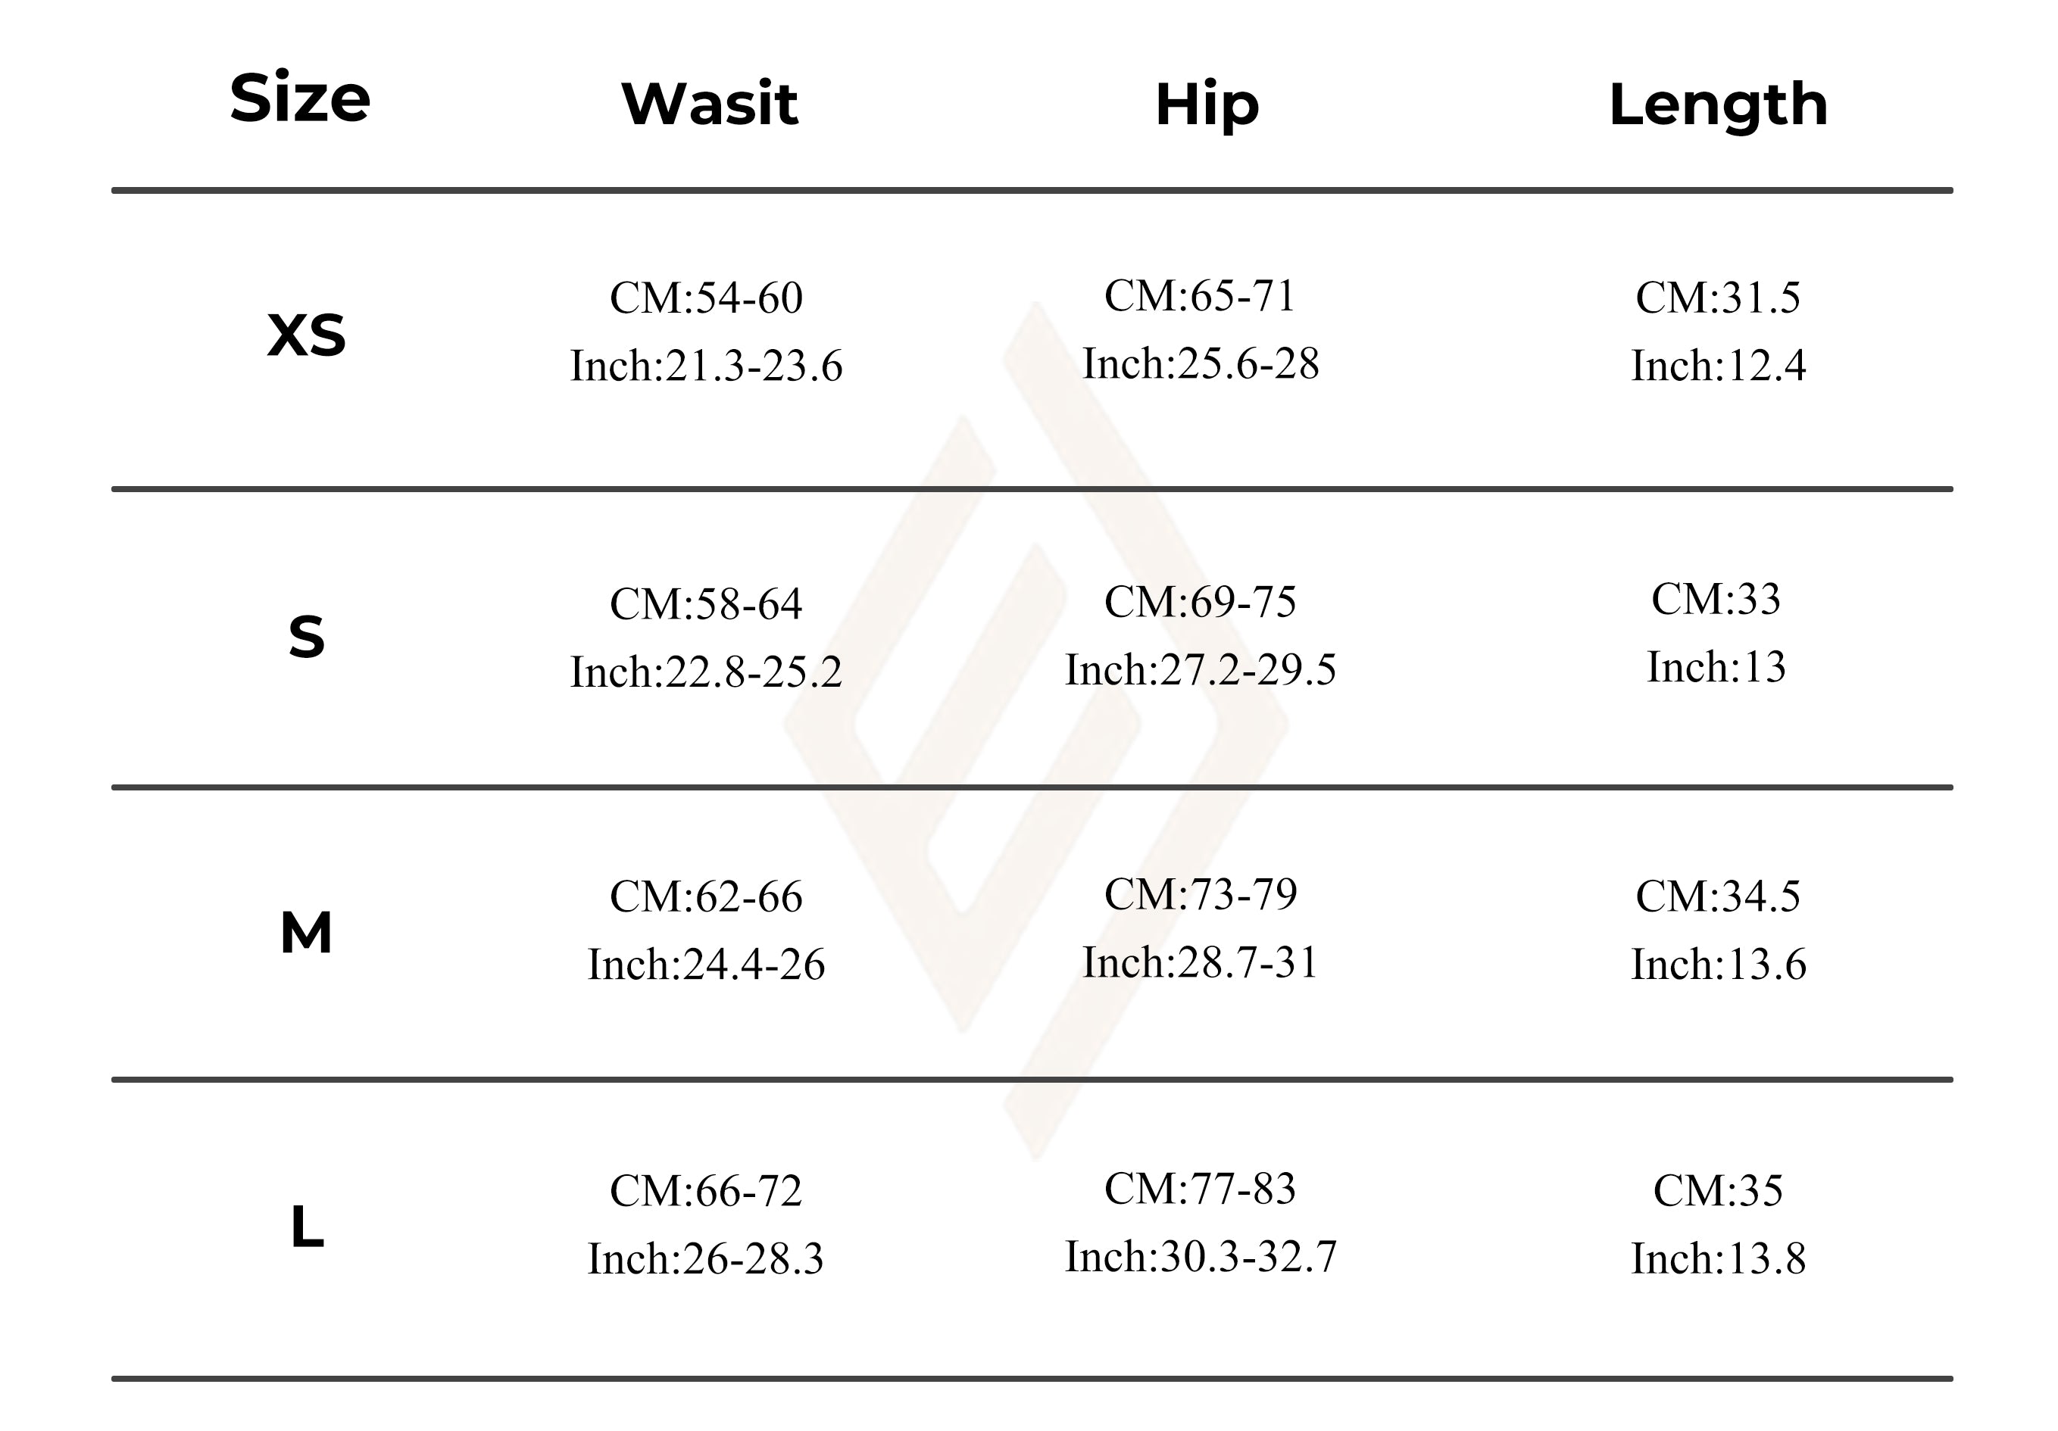This screenshot has height=1431, width=2058.
Task: Select the L size row label
Action: (307, 1227)
